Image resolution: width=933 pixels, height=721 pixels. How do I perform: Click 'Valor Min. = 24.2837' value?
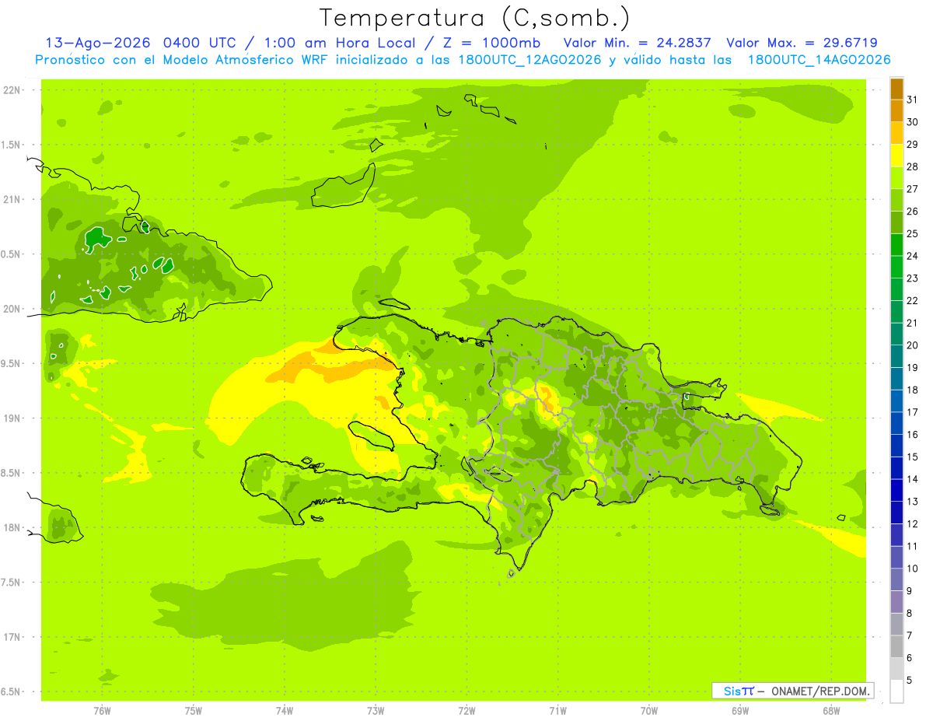point(637,43)
